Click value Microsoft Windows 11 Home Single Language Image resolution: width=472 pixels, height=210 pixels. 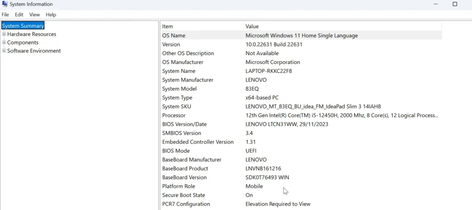301,35
